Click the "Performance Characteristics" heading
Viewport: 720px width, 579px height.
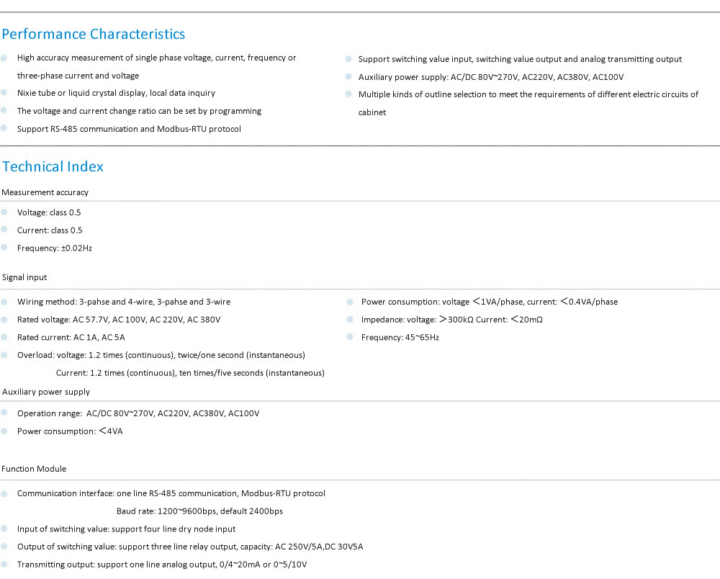(94, 34)
